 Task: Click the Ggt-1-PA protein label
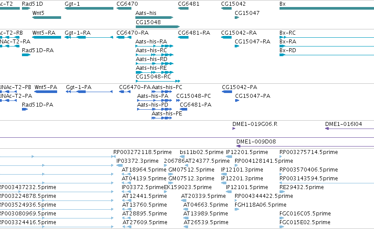79,87
